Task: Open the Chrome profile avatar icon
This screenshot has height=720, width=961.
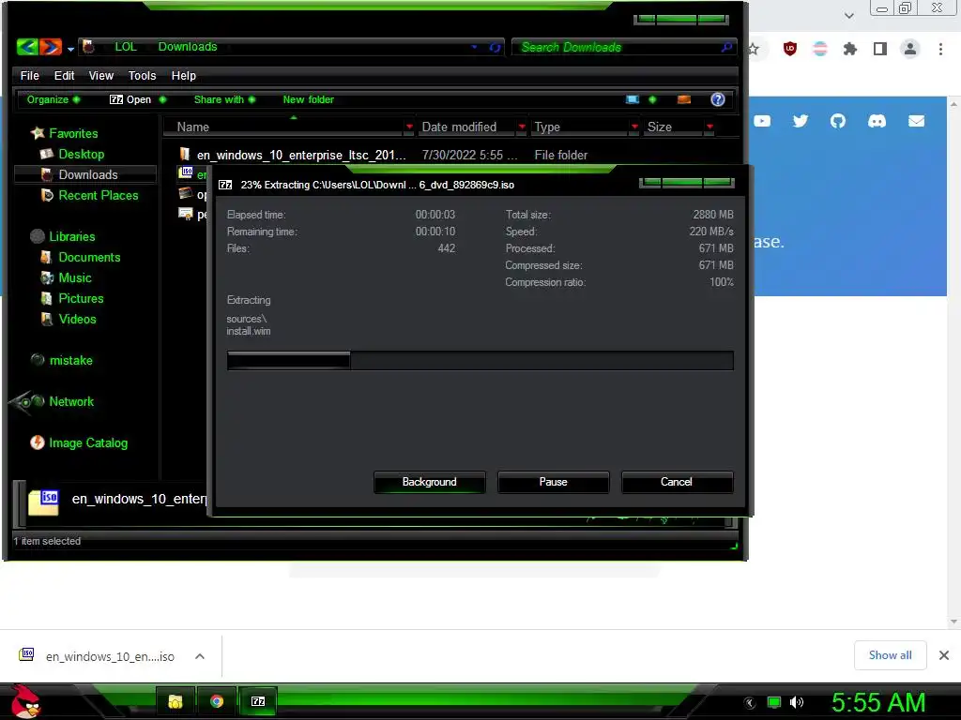Action: [910, 49]
